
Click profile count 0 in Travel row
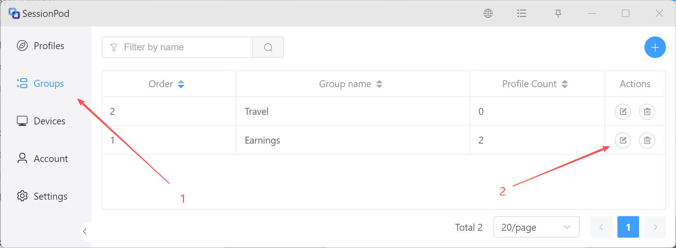click(481, 111)
